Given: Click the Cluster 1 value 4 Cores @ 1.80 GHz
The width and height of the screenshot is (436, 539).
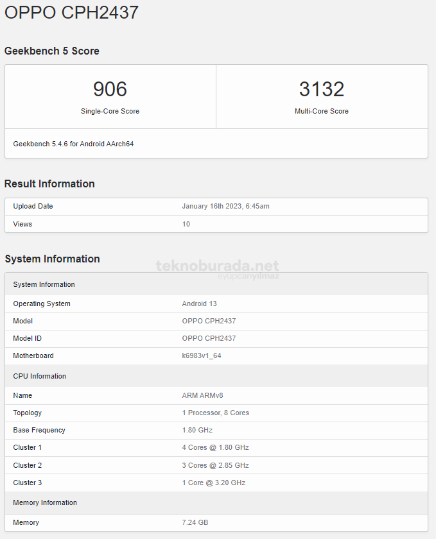Looking at the screenshot, I should pos(215,447).
